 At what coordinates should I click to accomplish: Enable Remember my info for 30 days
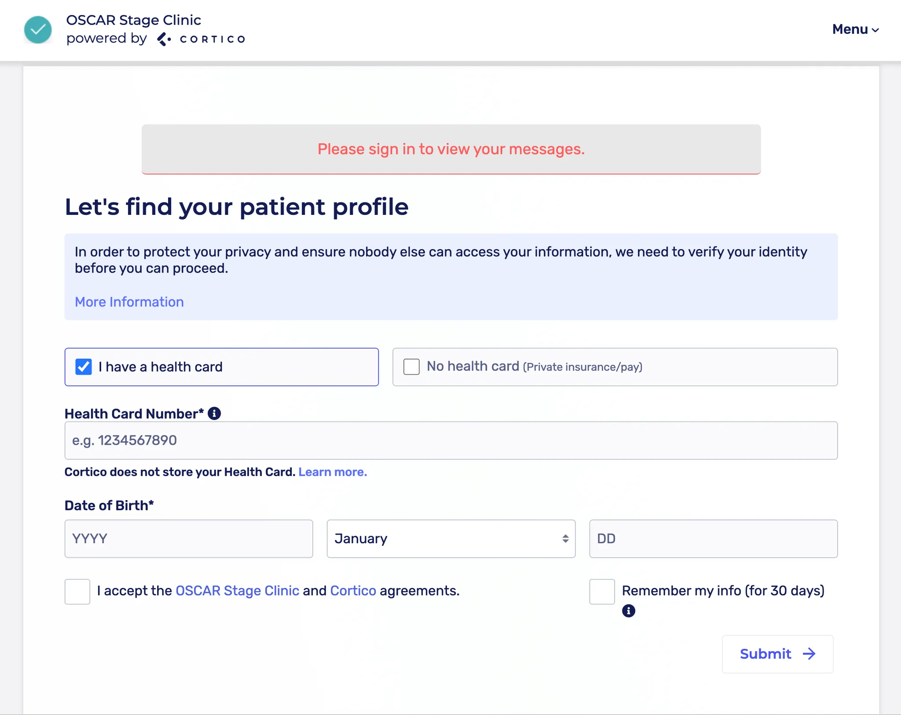click(602, 592)
